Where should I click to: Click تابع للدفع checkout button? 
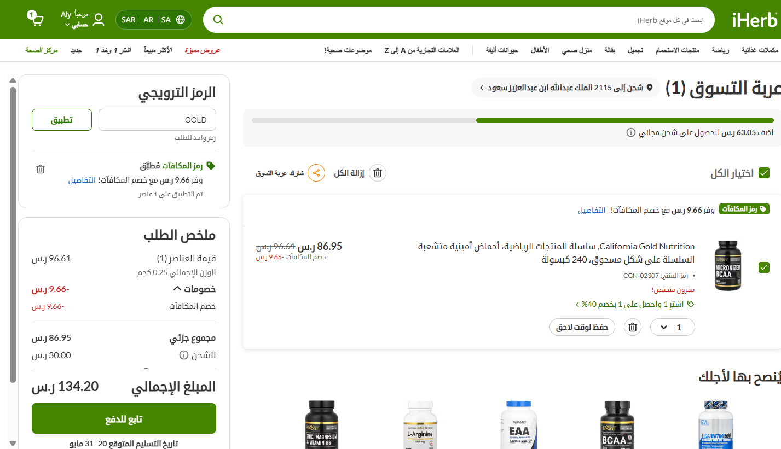(124, 418)
